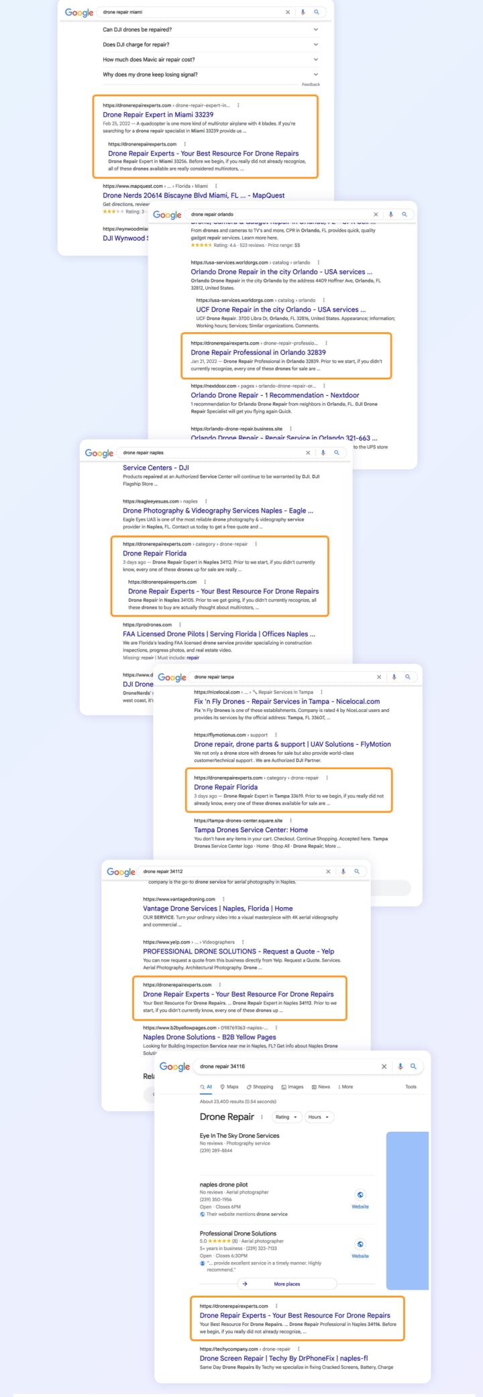The width and height of the screenshot is (483, 1397).
Task: Click the microphone in the 34112 search bar
Action: (343, 872)
